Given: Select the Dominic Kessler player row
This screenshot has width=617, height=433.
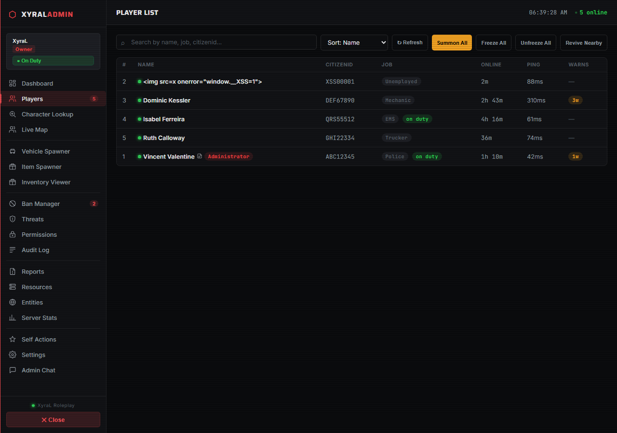Looking at the screenshot, I should coord(362,100).
